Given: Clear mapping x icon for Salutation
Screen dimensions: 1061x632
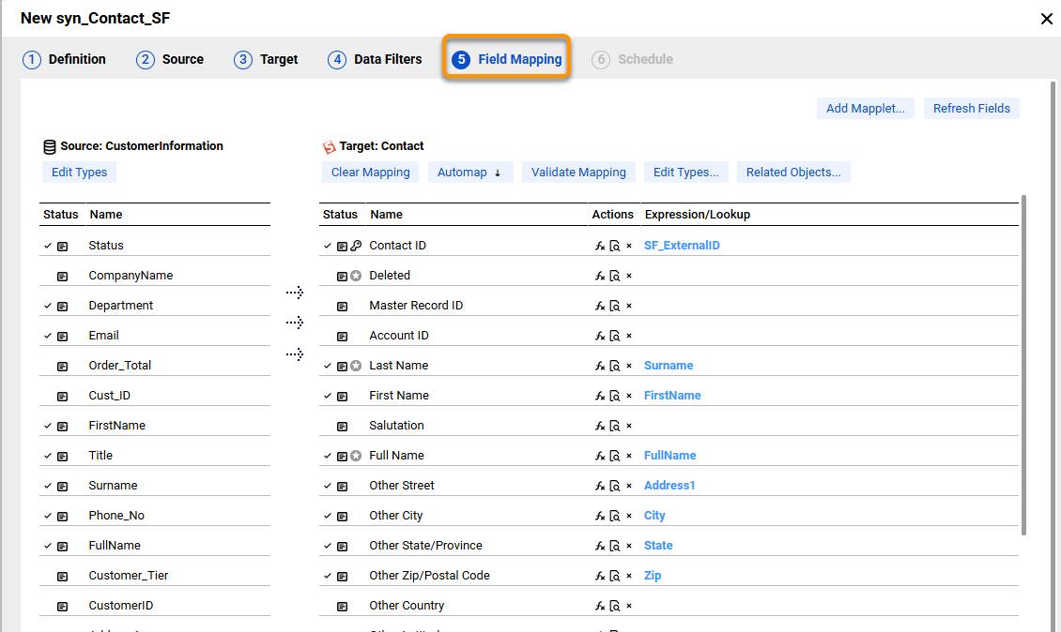Looking at the screenshot, I should tap(628, 426).
